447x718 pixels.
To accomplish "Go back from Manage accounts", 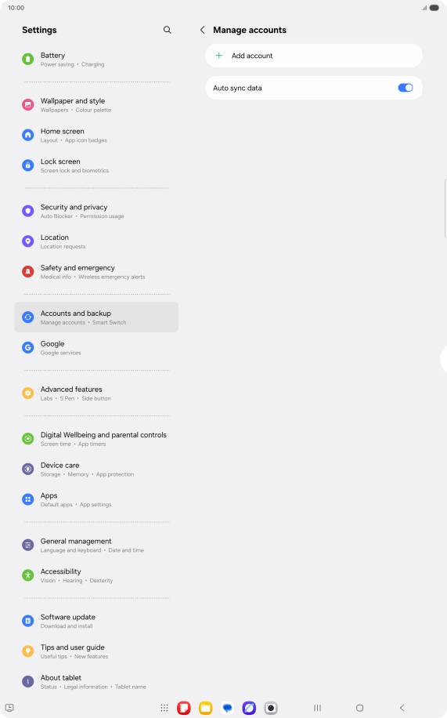I will [x=202, y=30].
